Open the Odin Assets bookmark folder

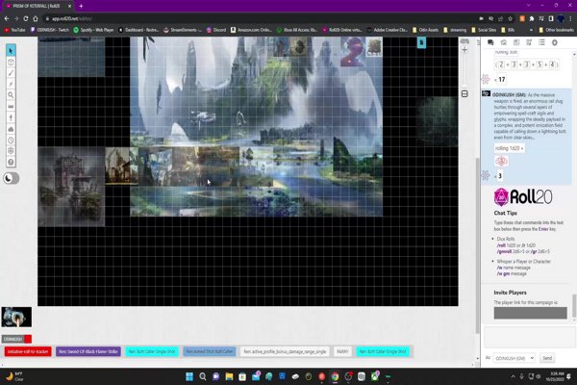[425, 30]
